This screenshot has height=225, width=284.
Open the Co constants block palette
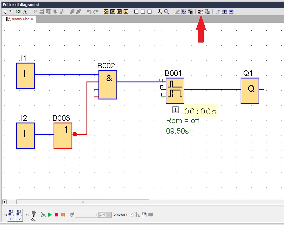coord(106,12)
